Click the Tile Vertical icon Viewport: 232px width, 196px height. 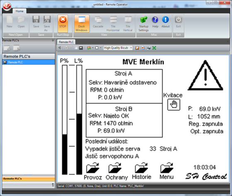[128, 23]
